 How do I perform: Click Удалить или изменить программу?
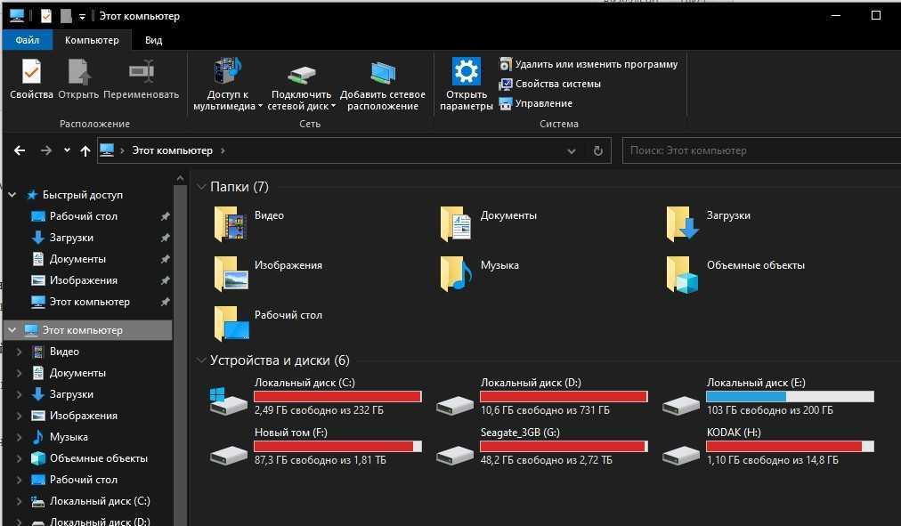(596, 64)
